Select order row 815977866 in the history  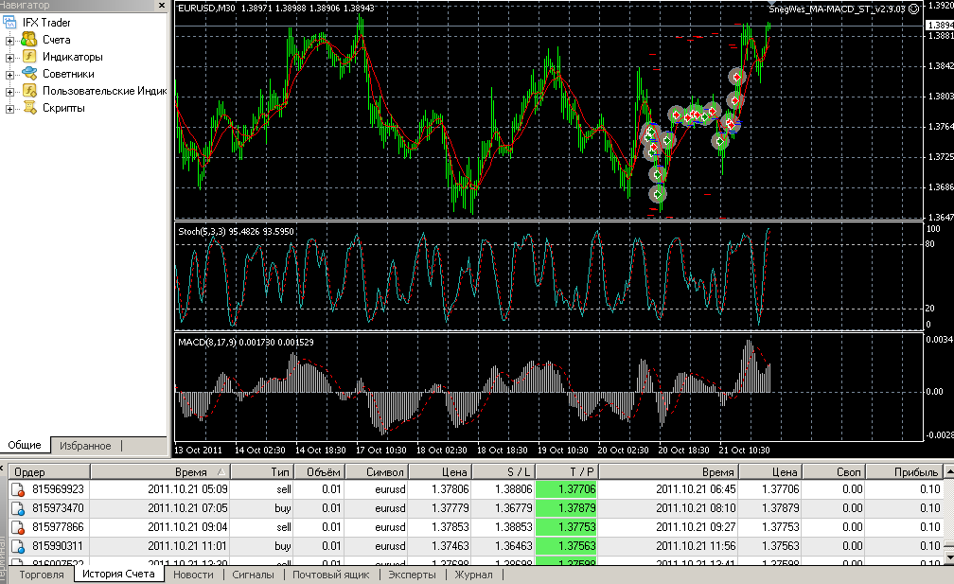[x=59, y=527]
